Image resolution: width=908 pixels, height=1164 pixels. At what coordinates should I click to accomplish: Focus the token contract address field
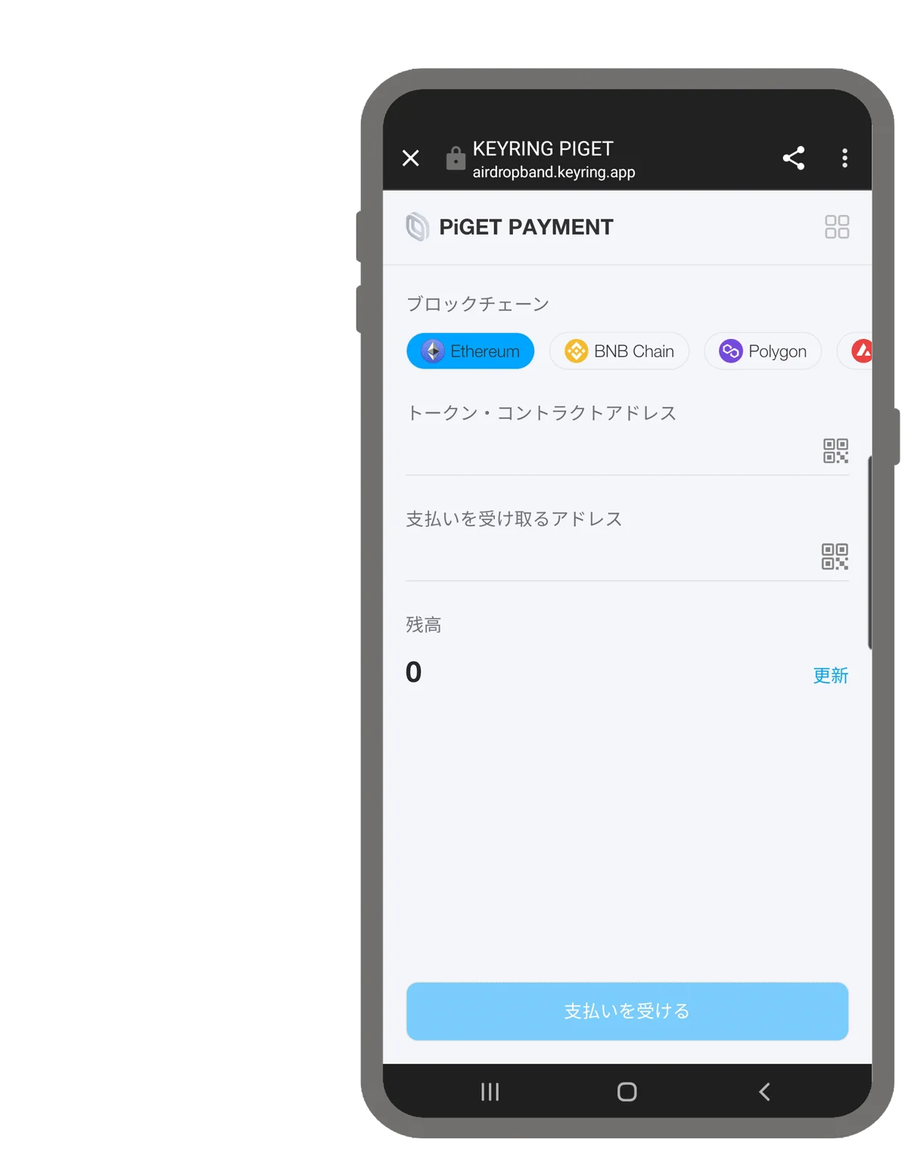tap(613, 452)
